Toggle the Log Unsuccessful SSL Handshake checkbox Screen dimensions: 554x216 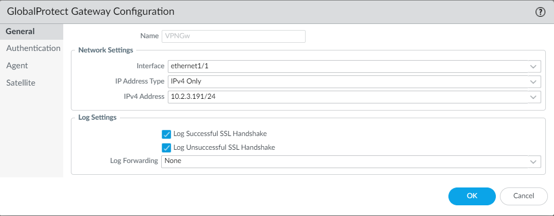coord(166,148)
